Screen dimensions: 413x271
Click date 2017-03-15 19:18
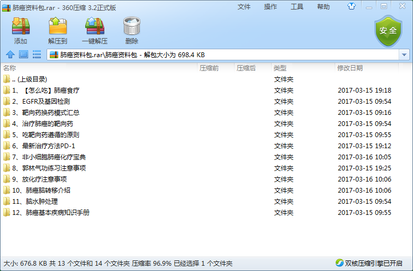364,91
